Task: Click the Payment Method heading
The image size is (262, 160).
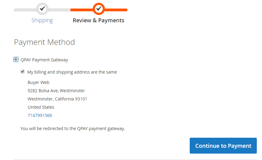Action: (x=45, y=42)
